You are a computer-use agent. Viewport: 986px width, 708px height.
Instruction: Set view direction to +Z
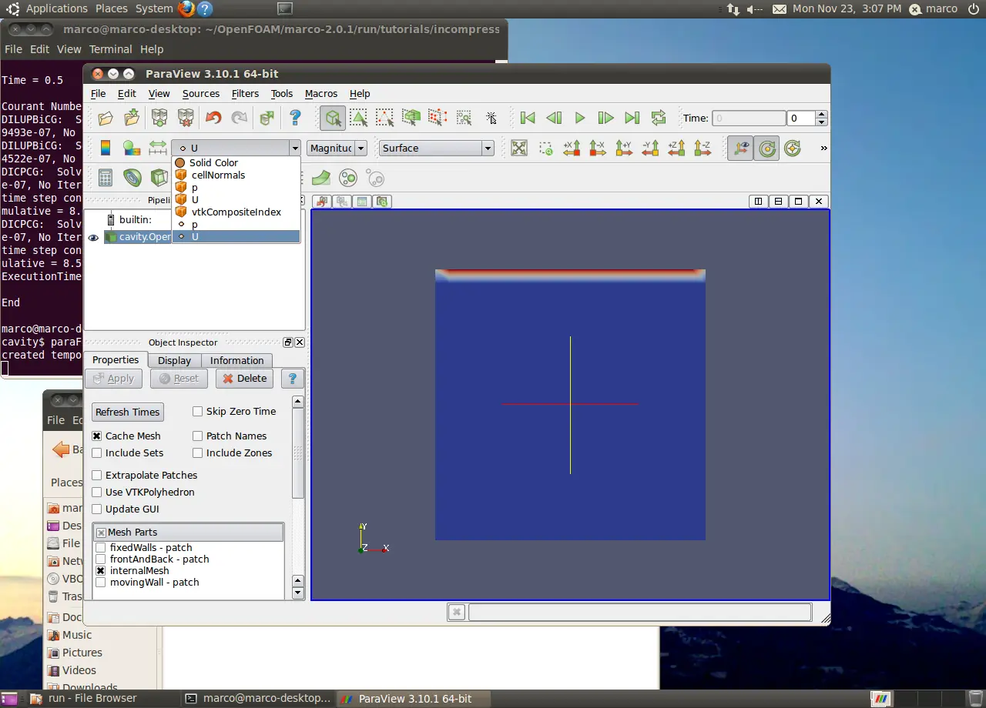coord(676,148)
